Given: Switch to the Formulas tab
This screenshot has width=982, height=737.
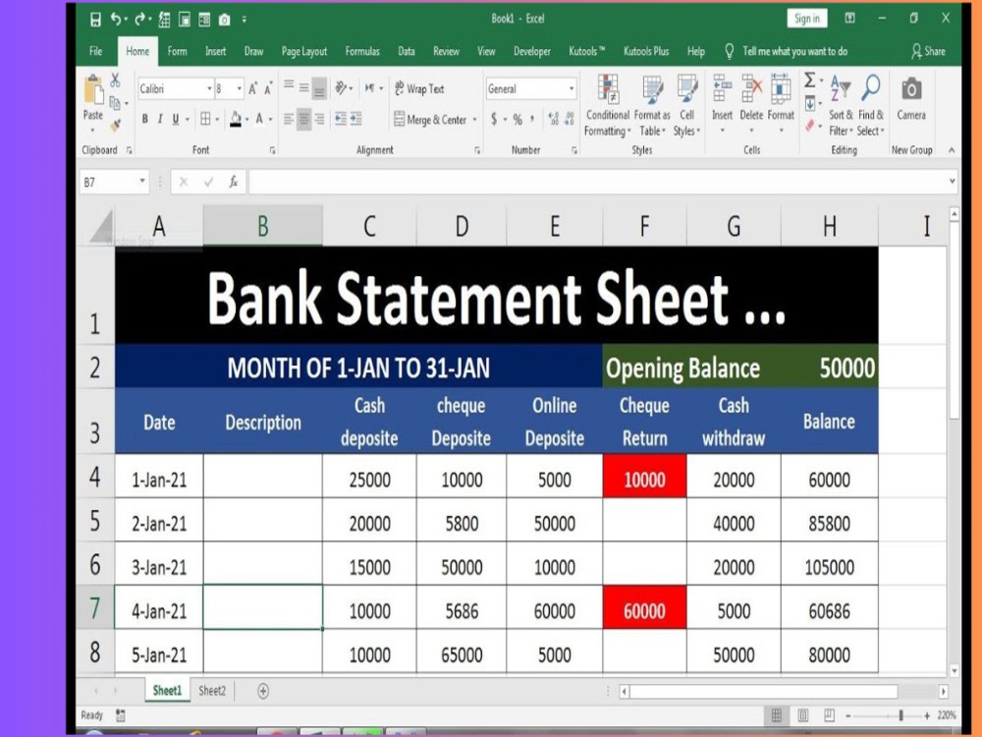Looking at the screenshot, I should pyautogui.click(x=362, y=51).
